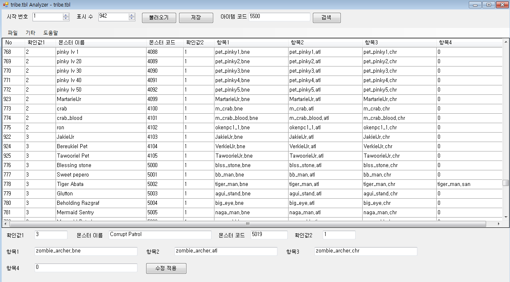
Task: Increase the 표시 수 spinner value
Action: [x=132, y=15]
